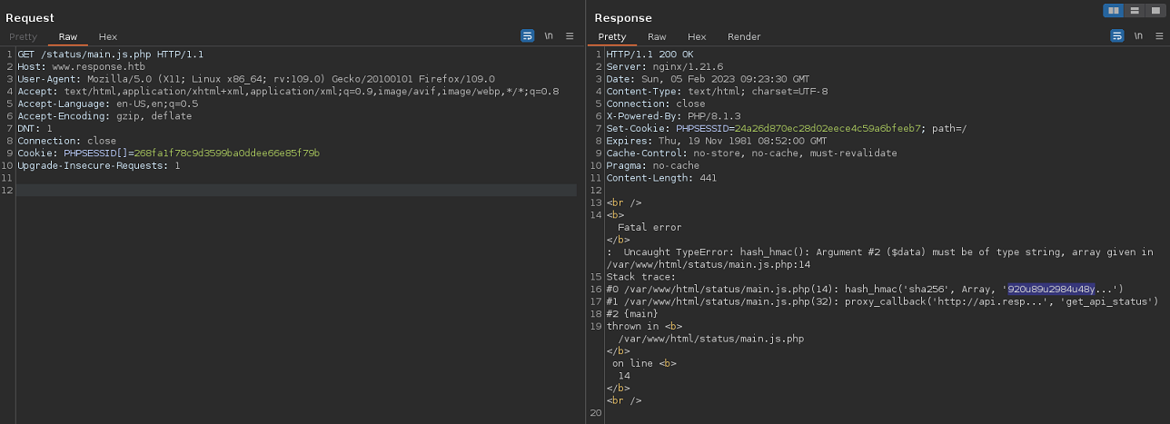Open the Response Hex tab
1170x424 pixels.
pyautogui.click(x=697, y=37)
